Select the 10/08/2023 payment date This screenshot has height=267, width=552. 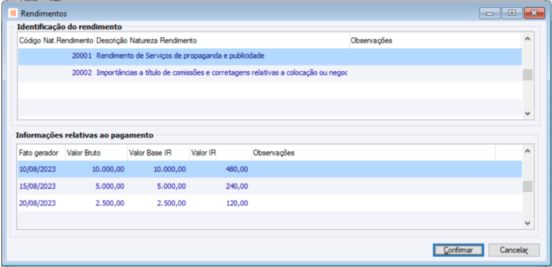(x=41, y=169)
